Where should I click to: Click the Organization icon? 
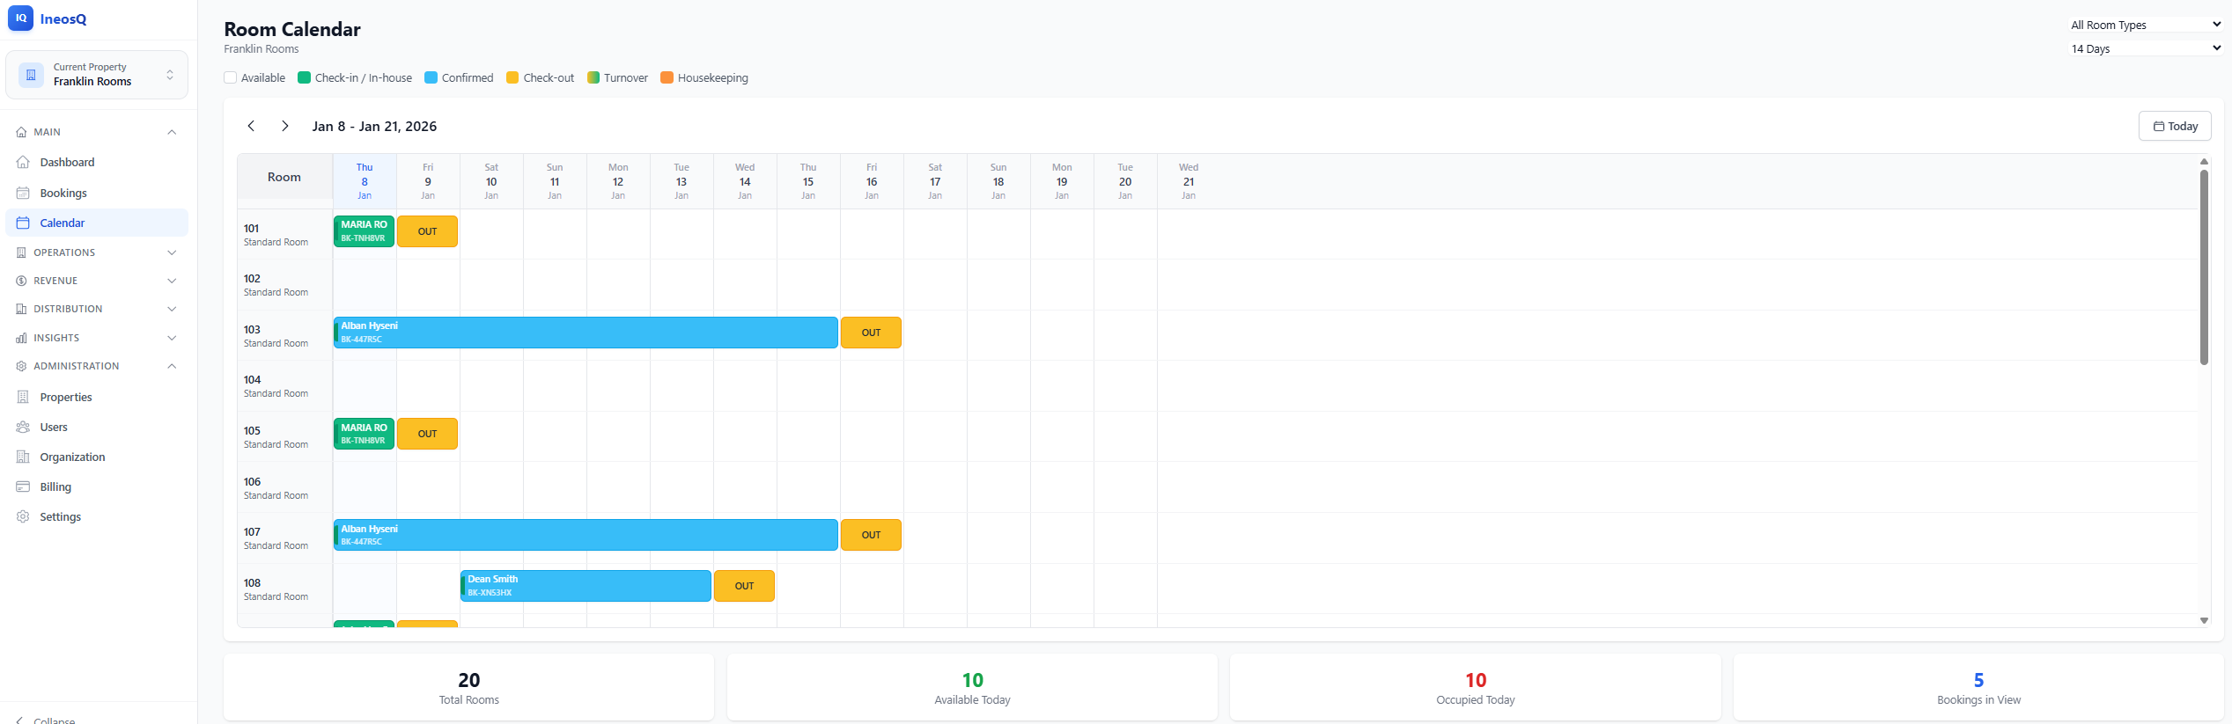[23, 457]
